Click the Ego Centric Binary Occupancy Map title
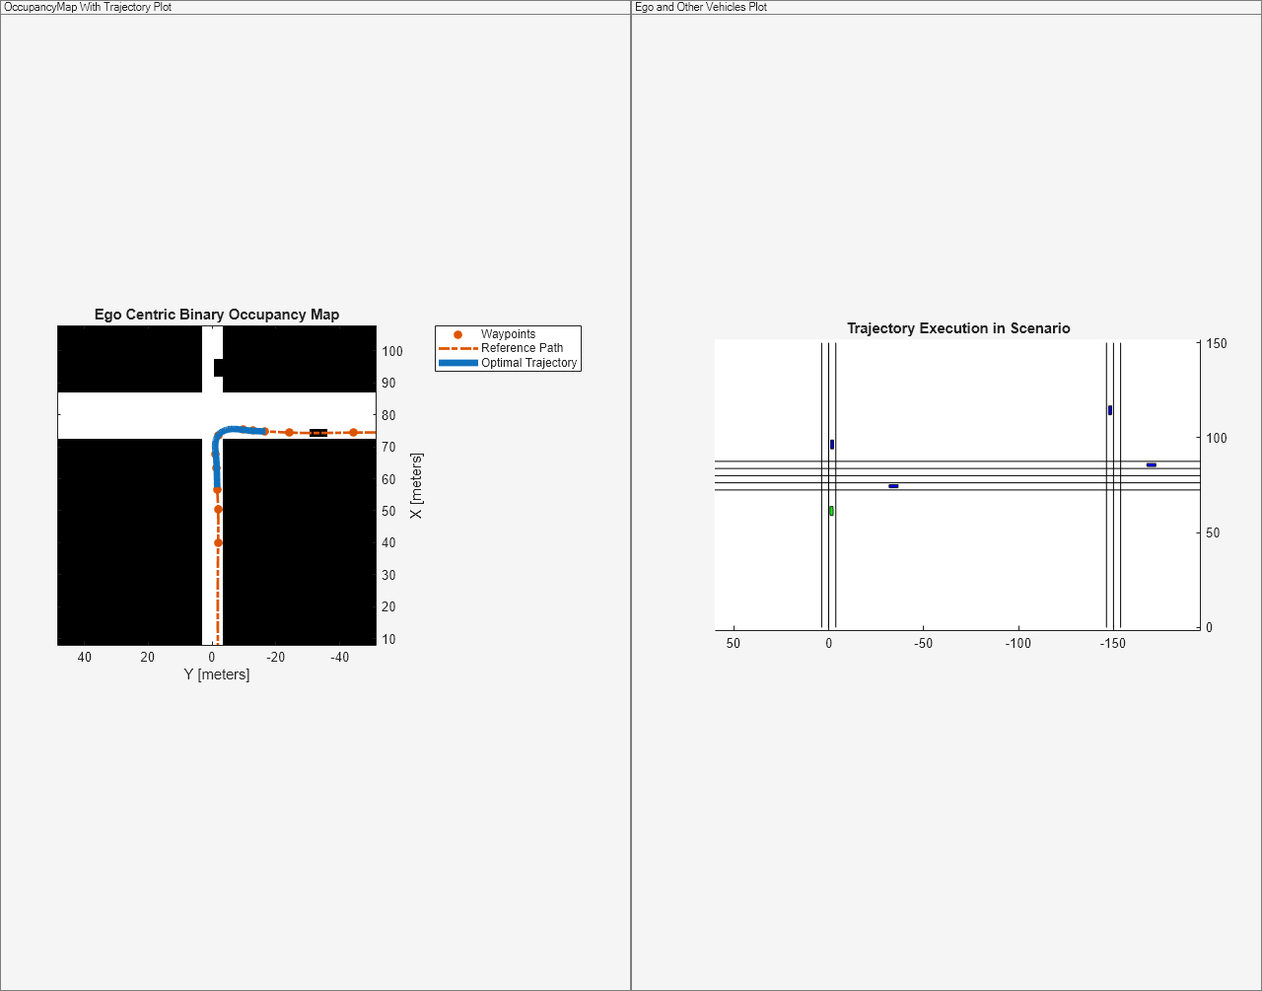 coord(217,315)
